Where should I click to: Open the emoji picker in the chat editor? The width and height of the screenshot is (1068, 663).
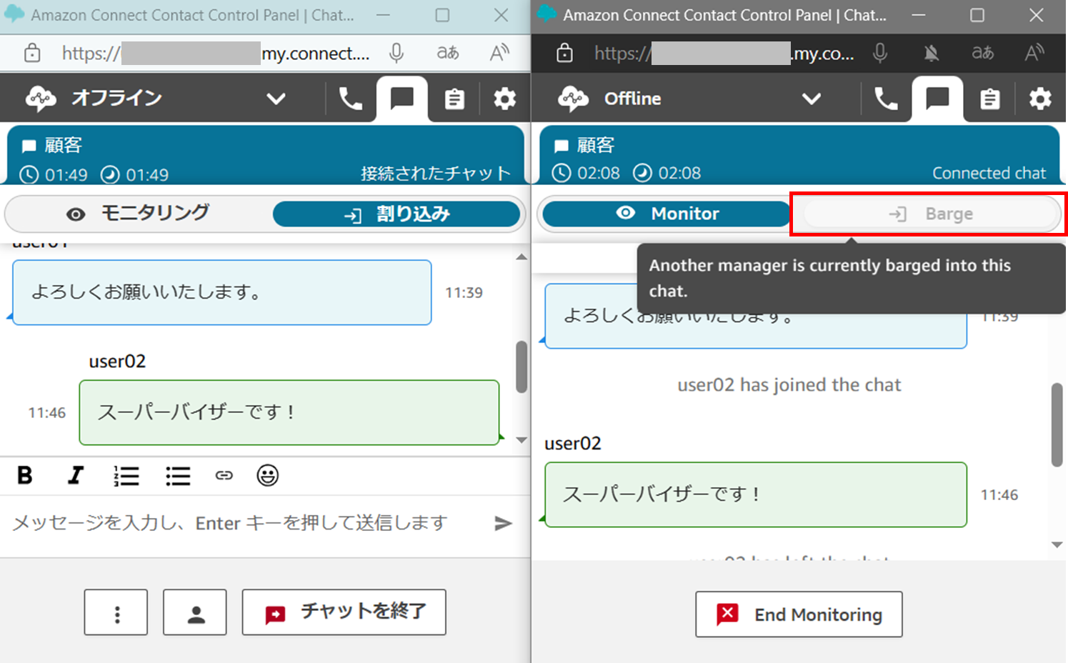point(268,475)
